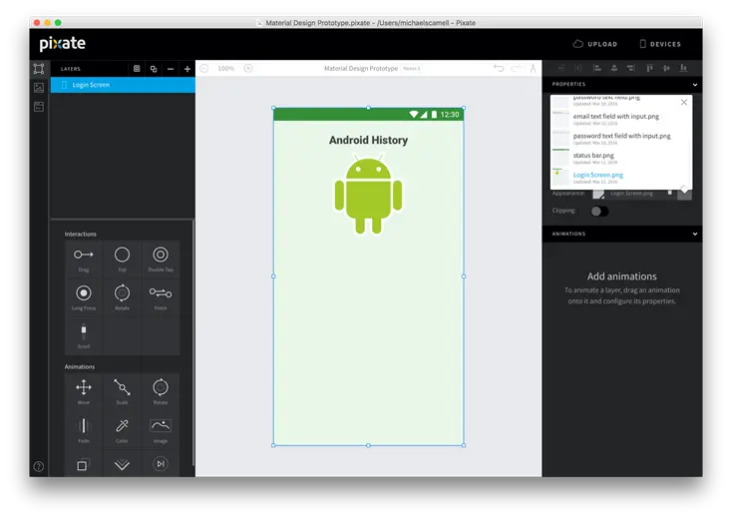This screenshot has height=519, width=732.
Task: Click the Appearance color swatch
Action: [598, 194]
